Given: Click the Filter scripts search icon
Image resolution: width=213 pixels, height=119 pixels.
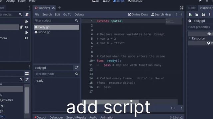Looking at the screenshot, I should point(77,20).
